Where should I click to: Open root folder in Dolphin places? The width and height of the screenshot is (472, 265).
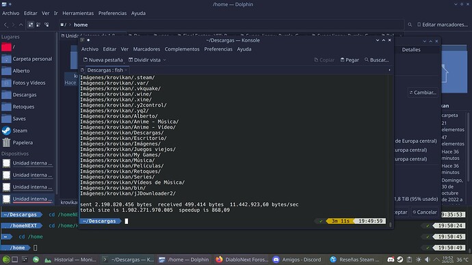27,47
